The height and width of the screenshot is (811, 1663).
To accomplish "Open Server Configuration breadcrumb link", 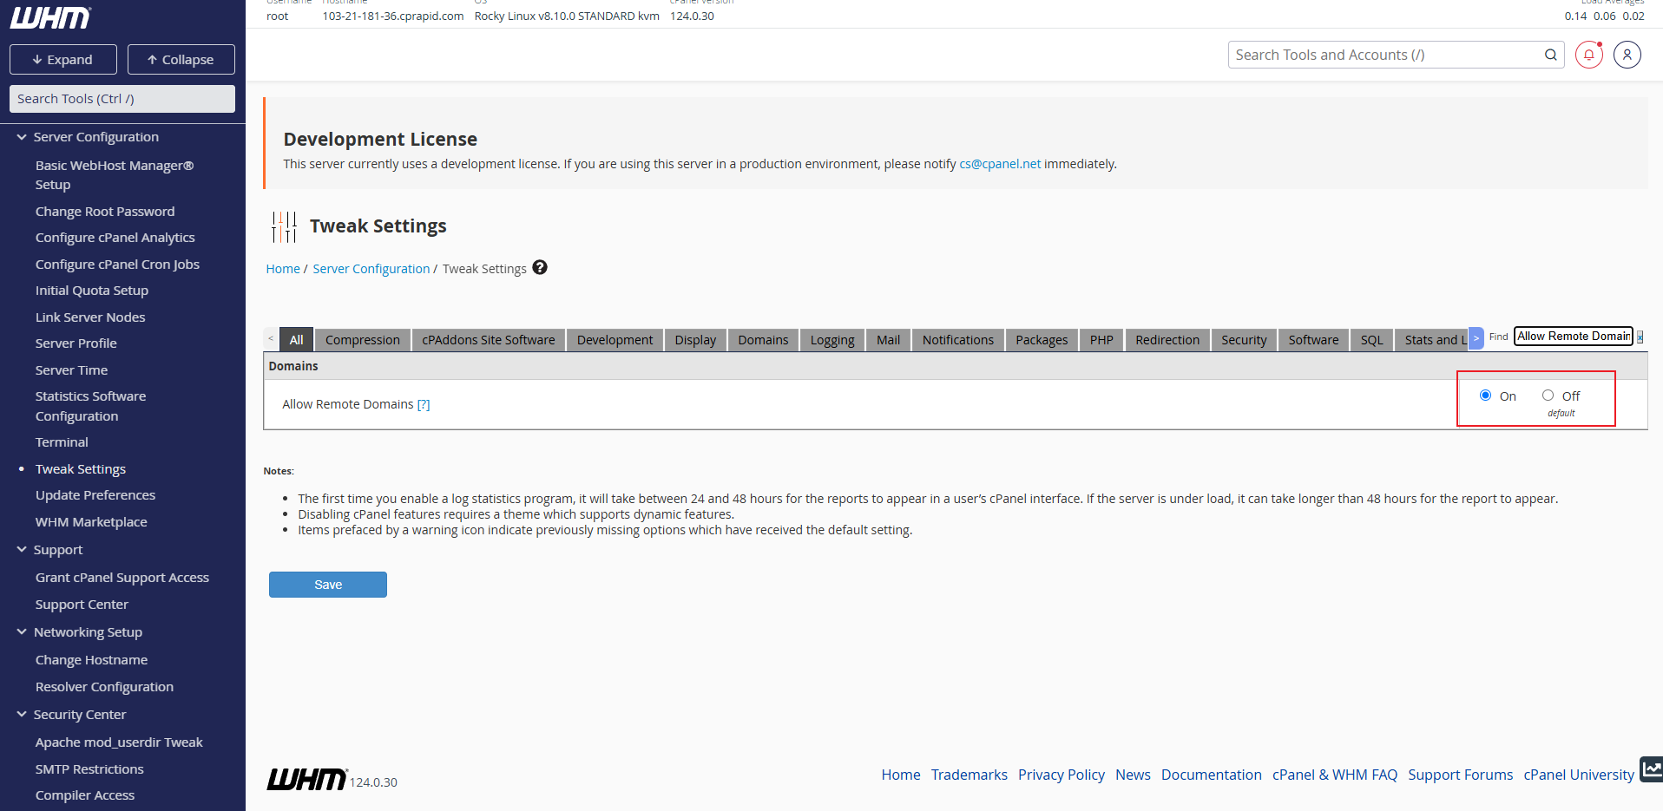I will [x=371, y=269].
